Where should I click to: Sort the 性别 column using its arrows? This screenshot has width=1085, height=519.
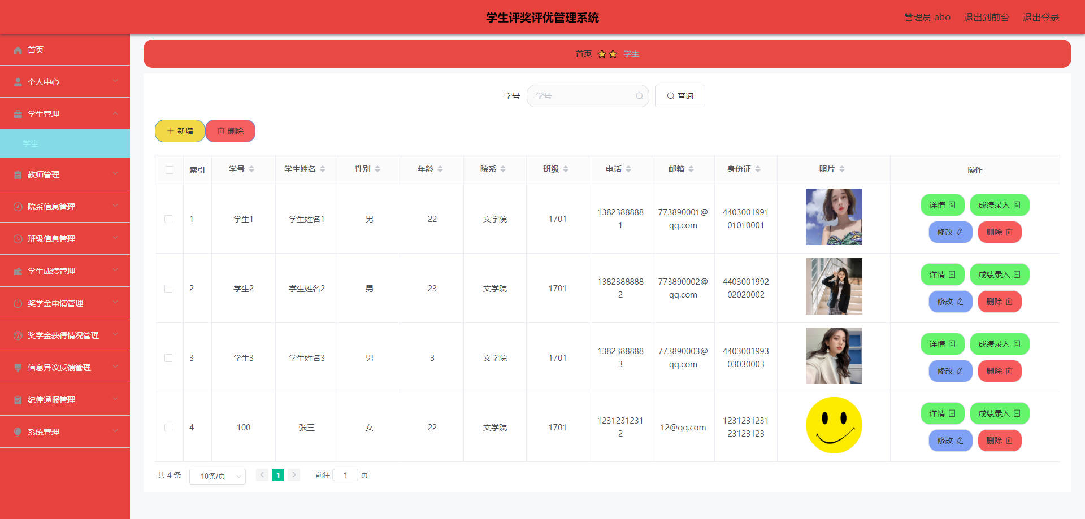[377, 169]
